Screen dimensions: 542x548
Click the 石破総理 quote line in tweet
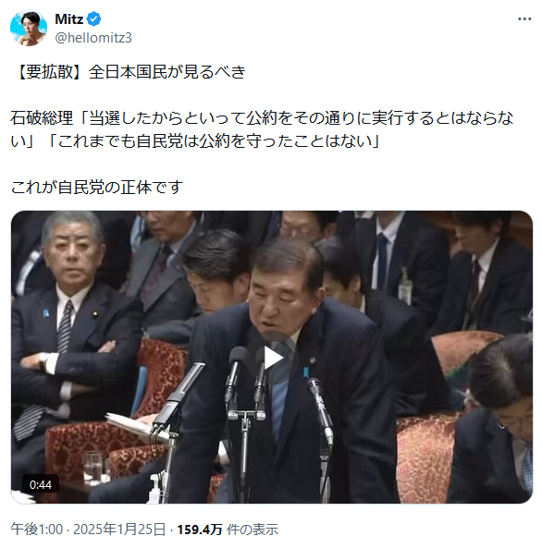click(262, 118)
